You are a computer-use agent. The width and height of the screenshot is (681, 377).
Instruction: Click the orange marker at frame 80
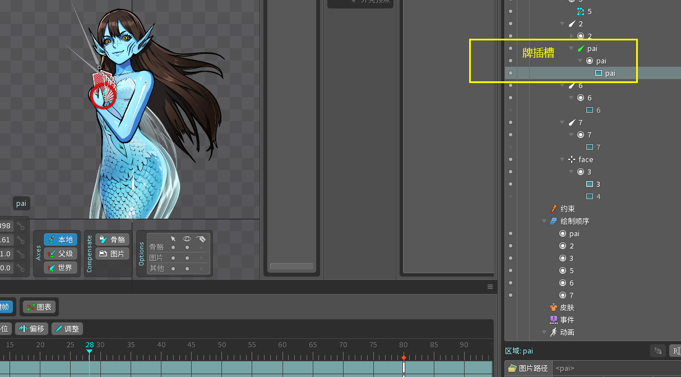pos(404,357)
